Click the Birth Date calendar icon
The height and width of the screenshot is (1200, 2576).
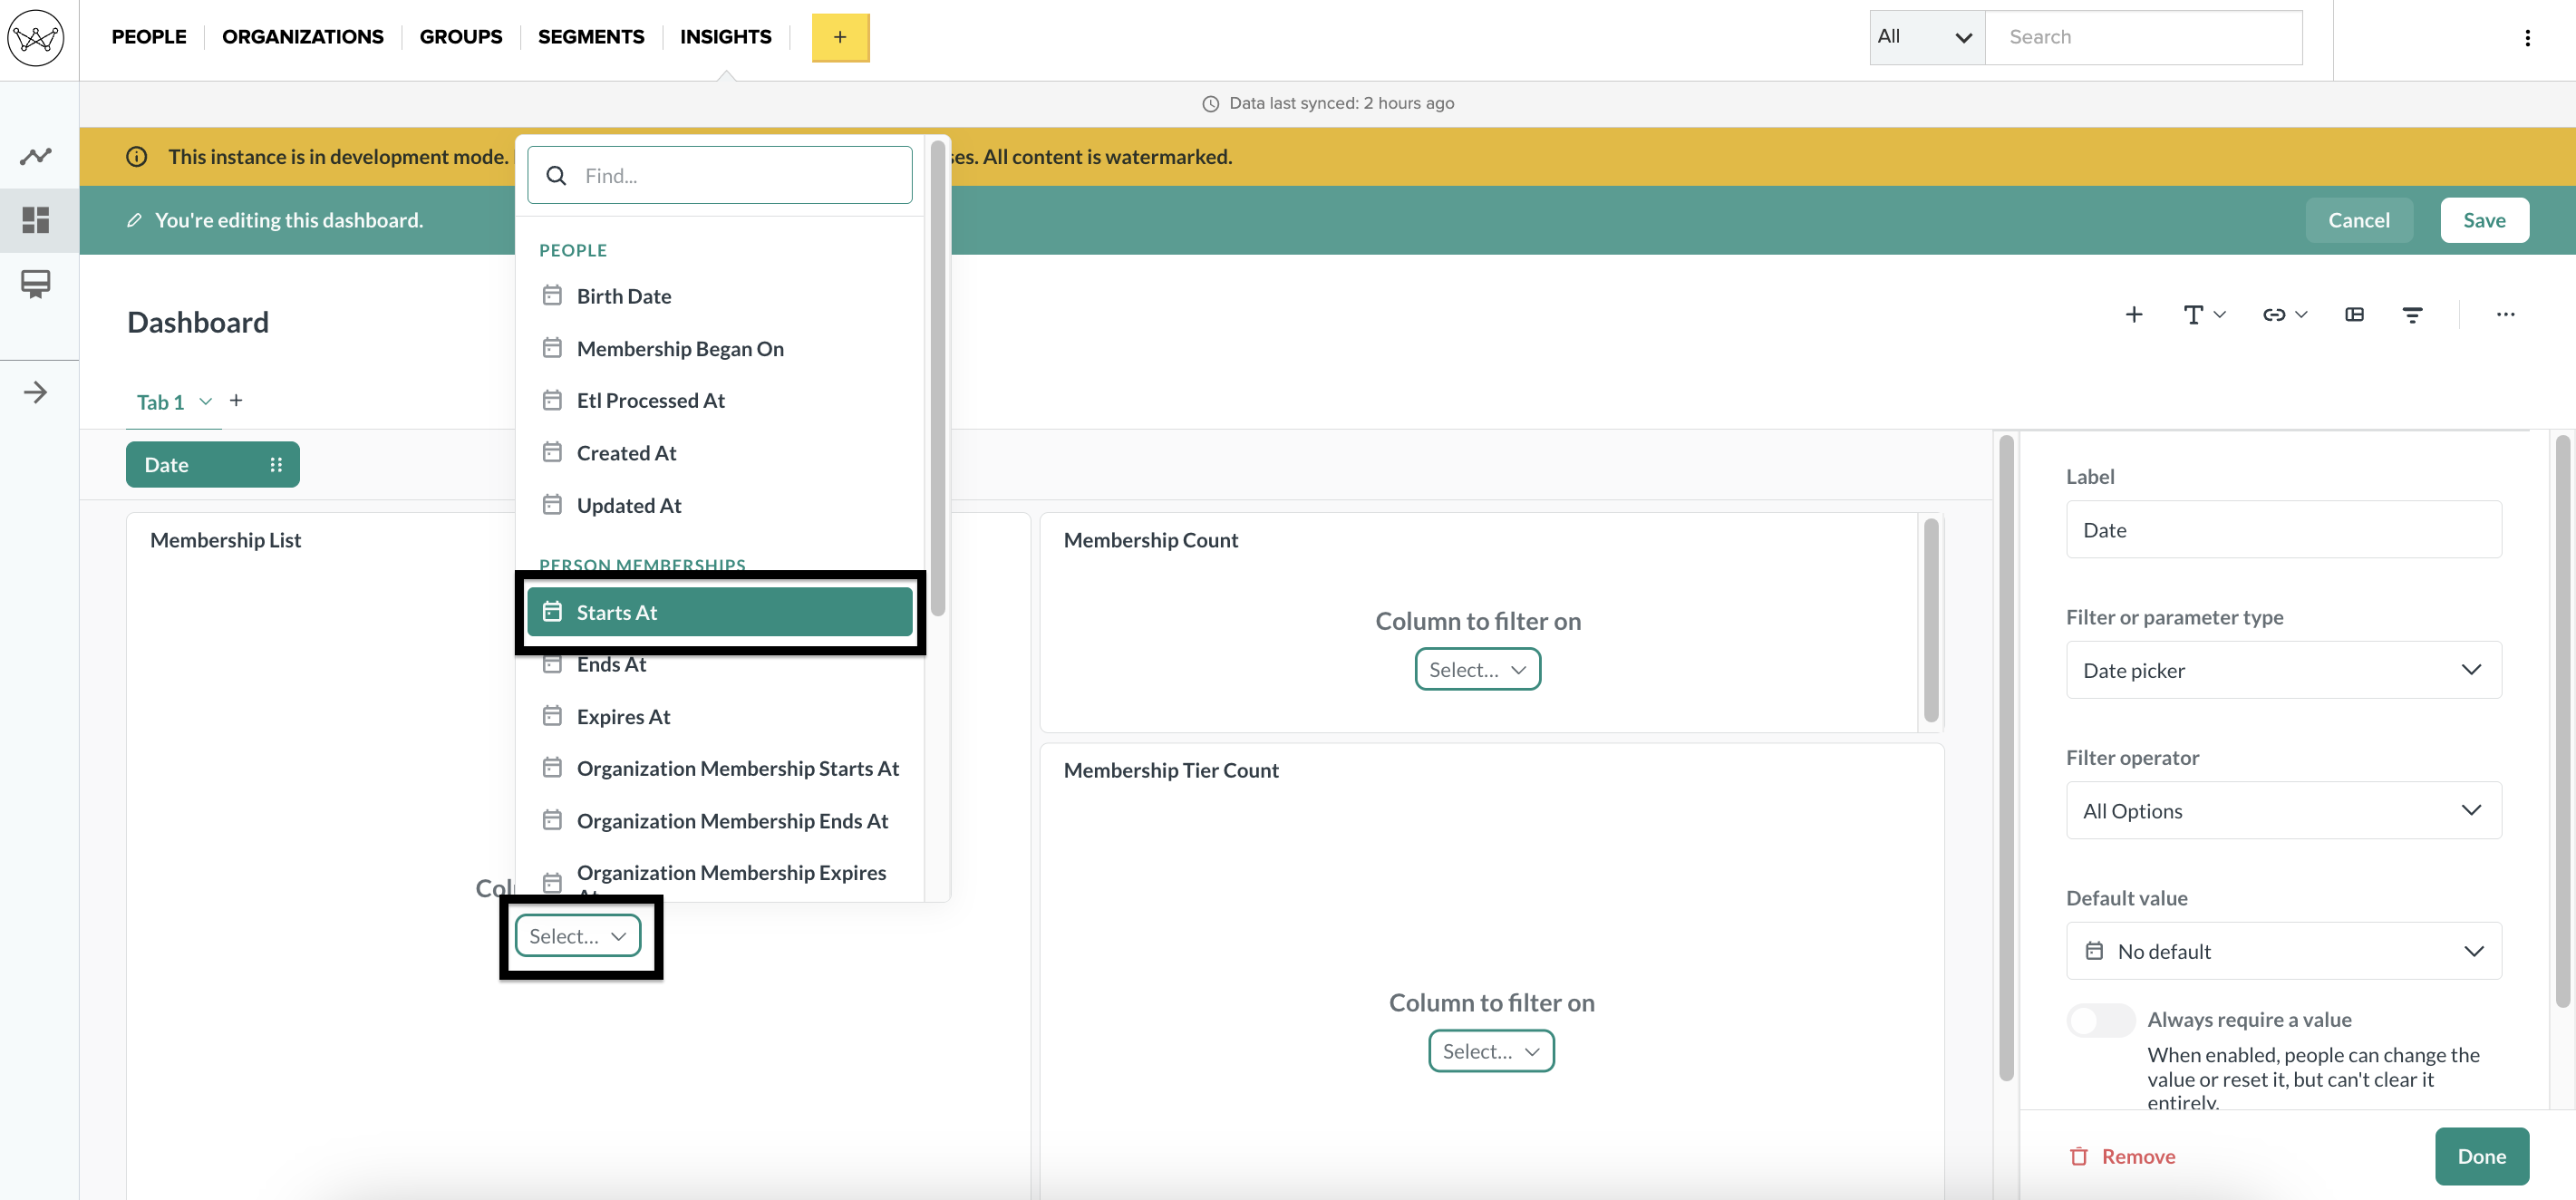coord(552,295)
